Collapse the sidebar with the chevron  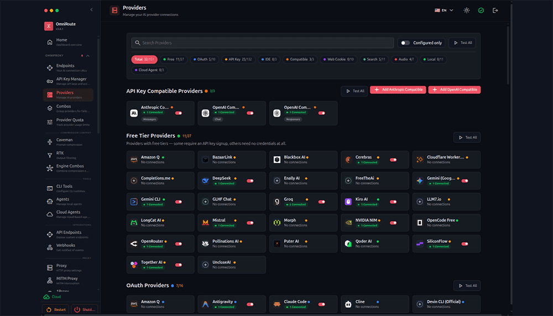pyautogui.click(x=91, y=10)
